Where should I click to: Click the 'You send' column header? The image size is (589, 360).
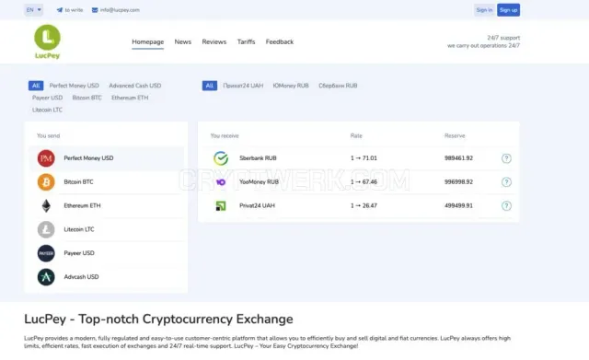coord(48,135)
